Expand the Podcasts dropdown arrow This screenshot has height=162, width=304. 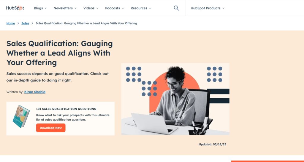pyautogui.click(x=123, y=8)
